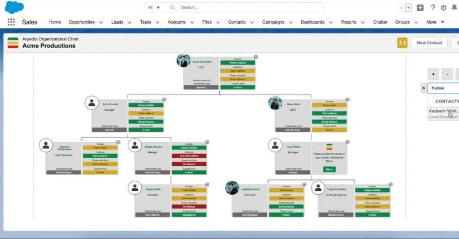Open the notifications bell
Viewport: 459px width, 239px height.
454,8
